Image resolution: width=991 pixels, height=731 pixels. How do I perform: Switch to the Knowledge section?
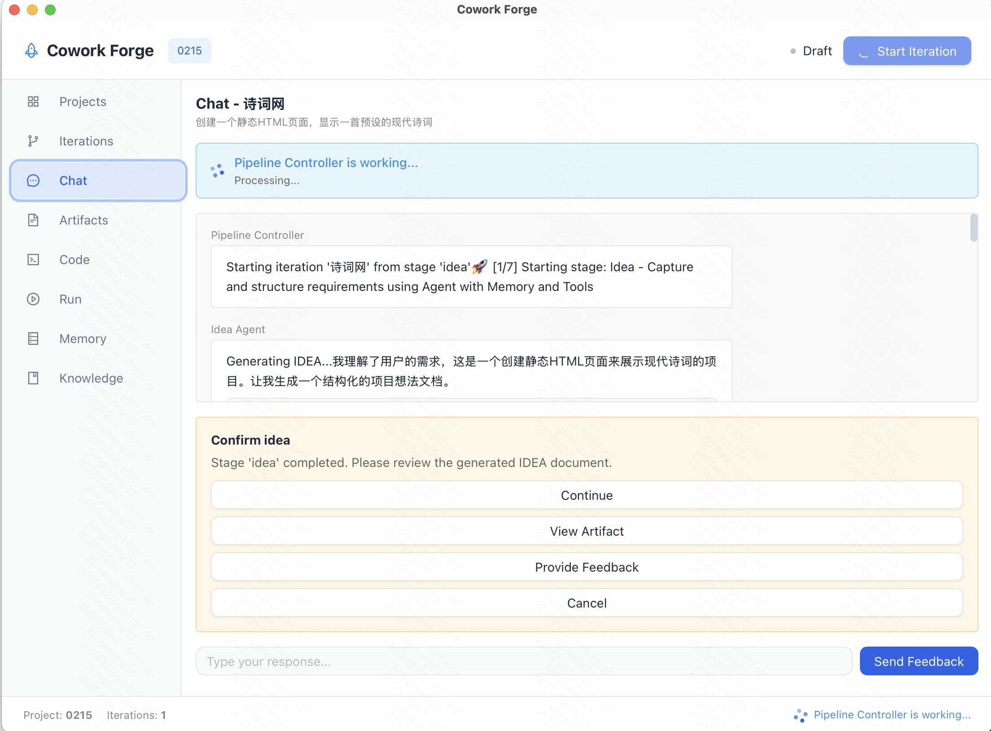(x=91, y=378)
